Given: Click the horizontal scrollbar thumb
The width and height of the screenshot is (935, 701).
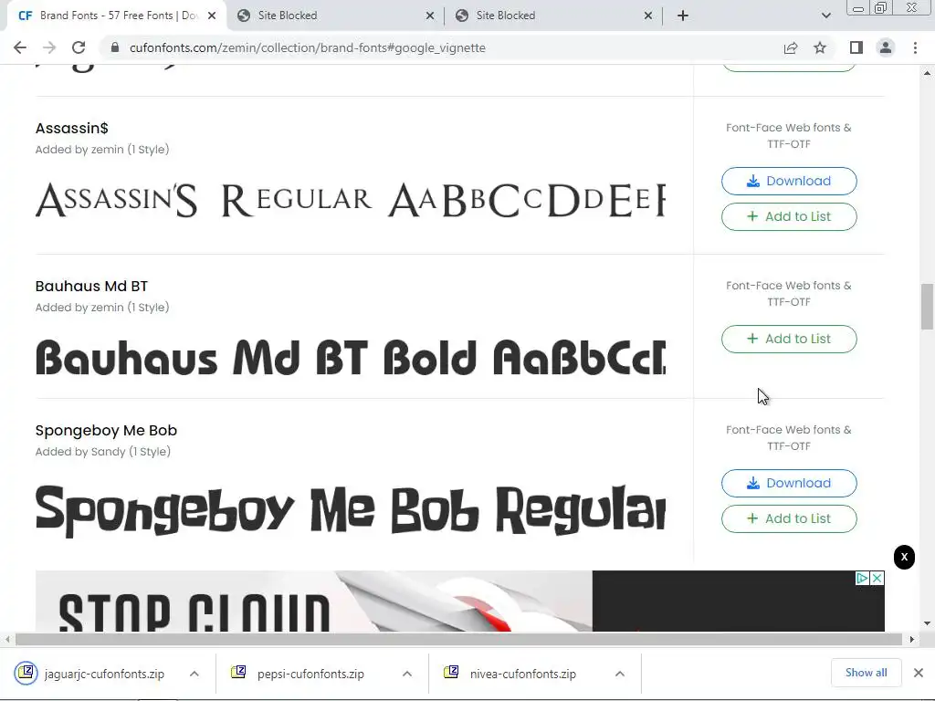Looking at the screenshot, I should pos(458,640).
